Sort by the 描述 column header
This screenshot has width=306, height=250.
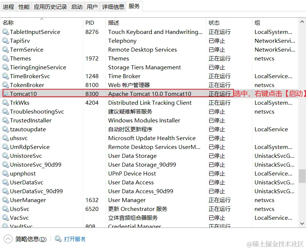point(156,22)
